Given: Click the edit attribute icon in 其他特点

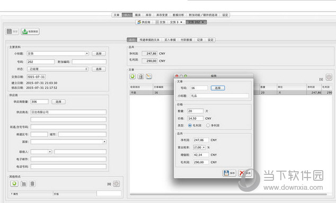Looking at the screenshot, I should tap(23, 184).
